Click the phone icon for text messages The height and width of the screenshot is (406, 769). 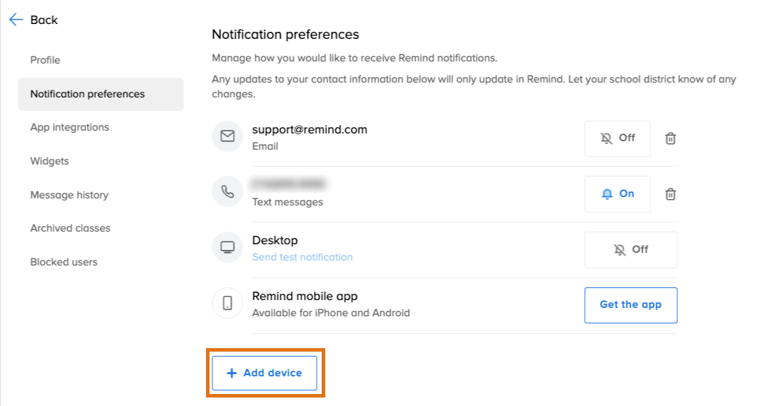[227, 192]
